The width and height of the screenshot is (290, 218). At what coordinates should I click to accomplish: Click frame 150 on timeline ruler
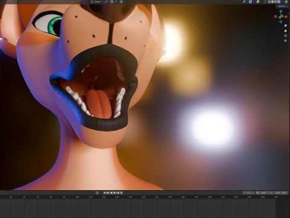[x=144, y=197]
